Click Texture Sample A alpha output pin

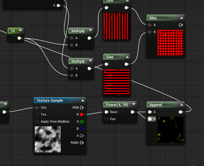pyautogui.click(x=82, y=136)
